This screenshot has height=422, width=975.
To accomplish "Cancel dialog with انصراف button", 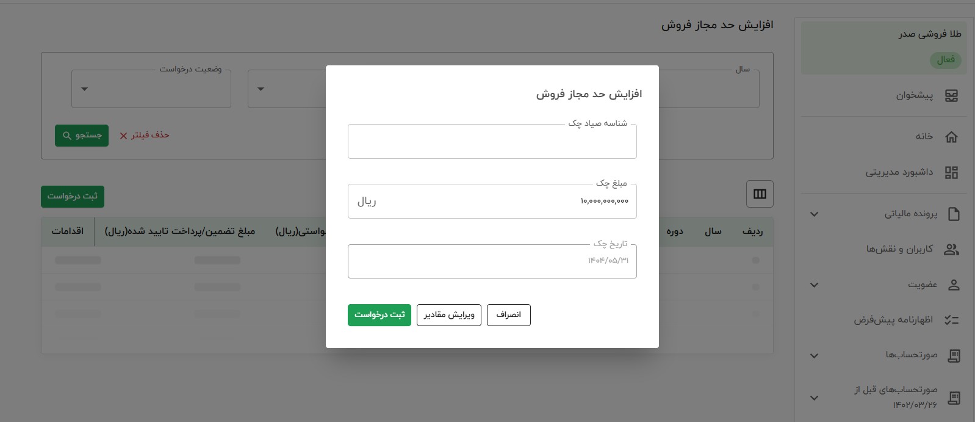I will [509, 315].
